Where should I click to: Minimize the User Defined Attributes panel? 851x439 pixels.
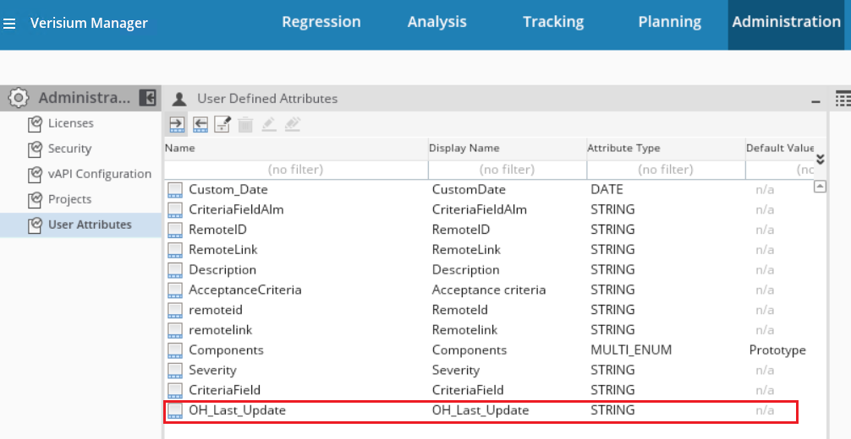point(815,100)
